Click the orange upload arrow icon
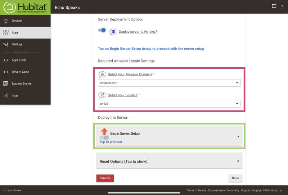The height and width of the screenshot is (195, 288). pyautogui.click(x=104, y=131)
